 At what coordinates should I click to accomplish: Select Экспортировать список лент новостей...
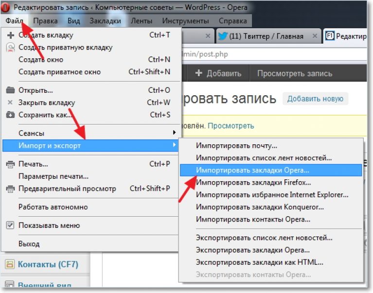point(271,238)
